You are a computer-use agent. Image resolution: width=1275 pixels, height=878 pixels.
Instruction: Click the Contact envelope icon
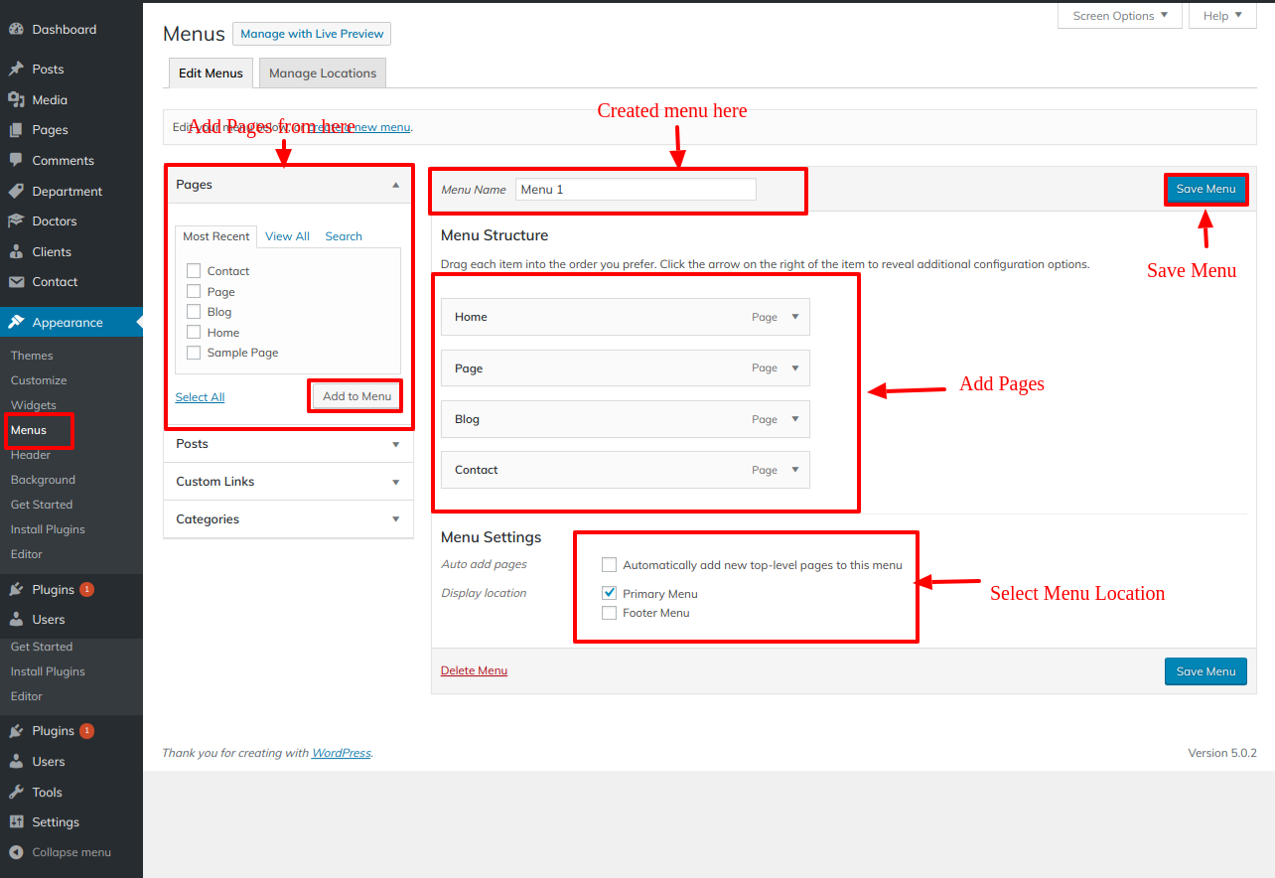(16, 282)
